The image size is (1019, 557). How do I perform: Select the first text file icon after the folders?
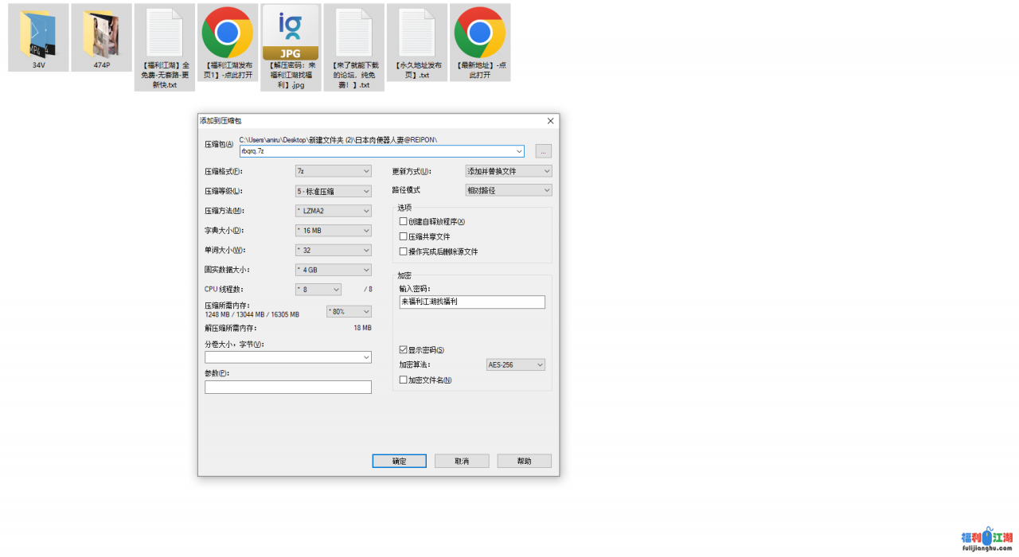[x=165, y=33]
